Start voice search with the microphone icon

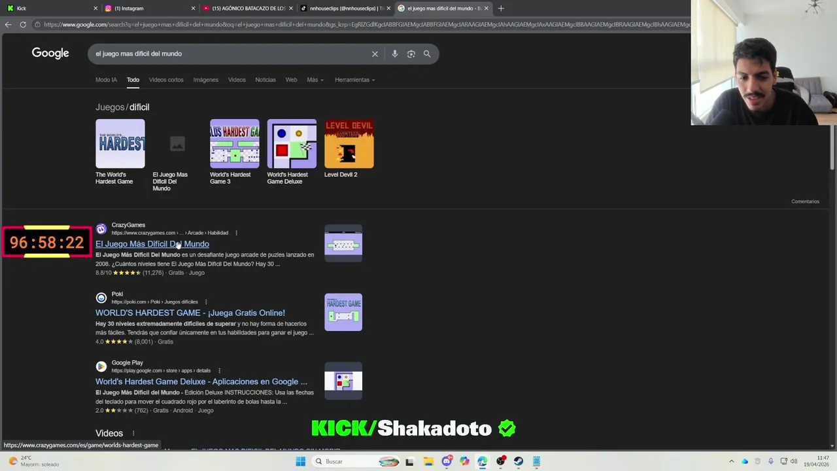click(x=394, y=54)
